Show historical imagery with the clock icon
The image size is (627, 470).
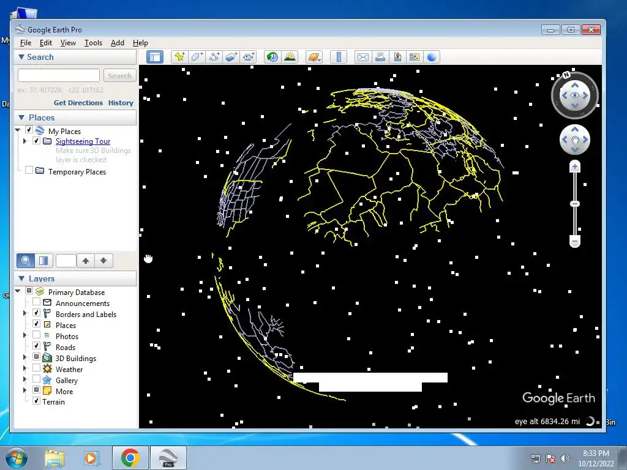(x=272, y=57)
